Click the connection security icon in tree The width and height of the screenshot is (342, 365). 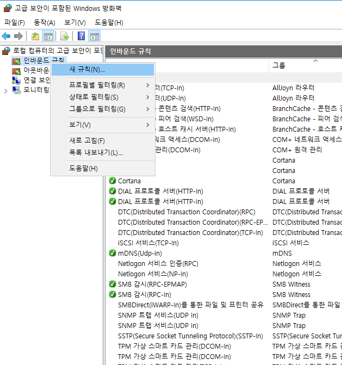coord(16,81)
